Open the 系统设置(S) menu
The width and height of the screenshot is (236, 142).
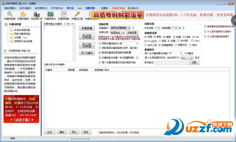pos(10,8)
